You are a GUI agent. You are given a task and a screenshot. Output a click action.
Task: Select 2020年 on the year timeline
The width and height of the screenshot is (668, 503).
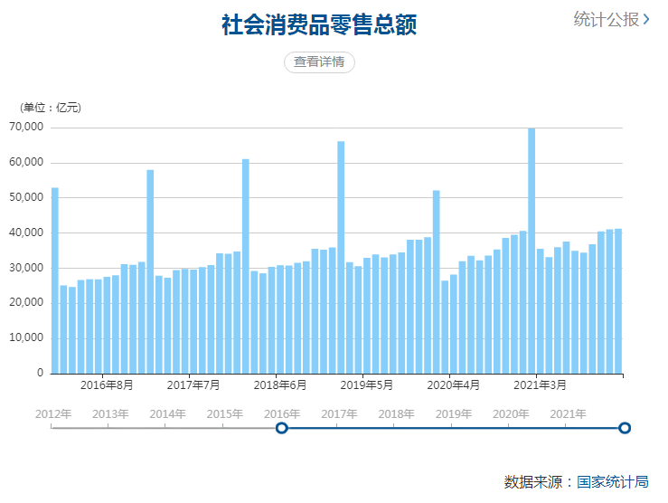coord(511,414)
